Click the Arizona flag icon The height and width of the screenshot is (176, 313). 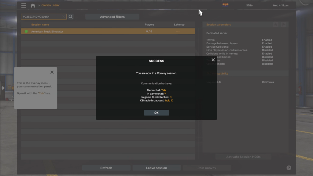(225, 5)
